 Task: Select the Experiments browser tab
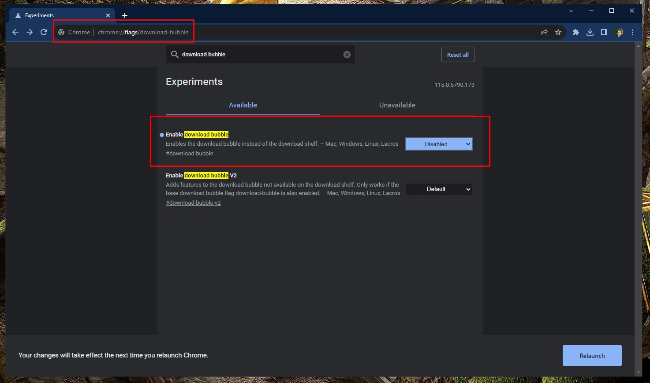62,15
